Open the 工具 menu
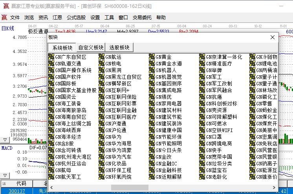The image size is (293, 194). coord(109,18)
